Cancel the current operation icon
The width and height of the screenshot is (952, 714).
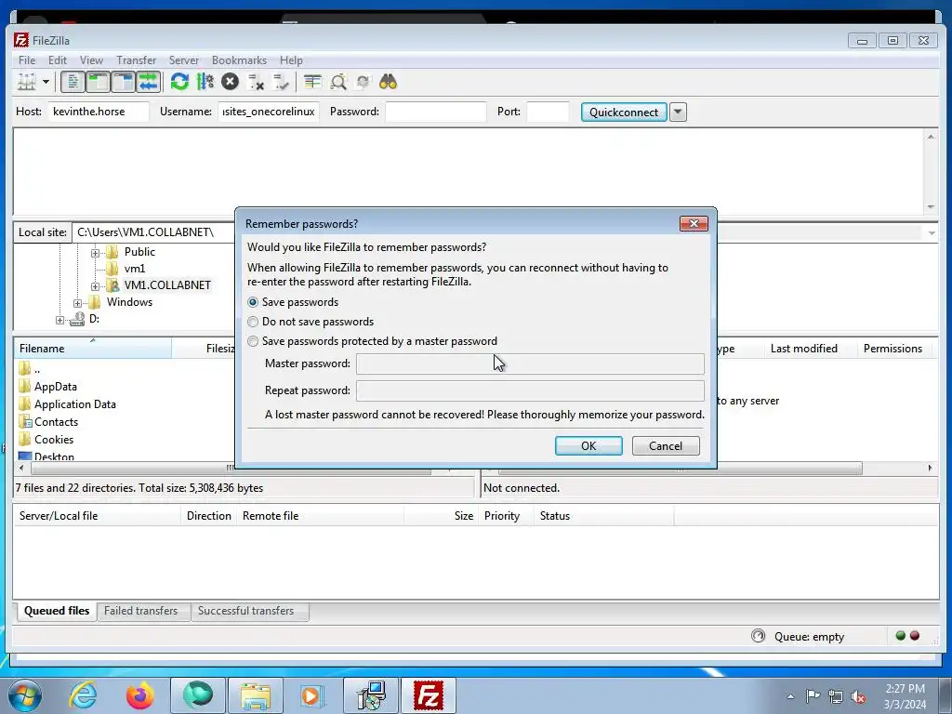click(230, 82)
